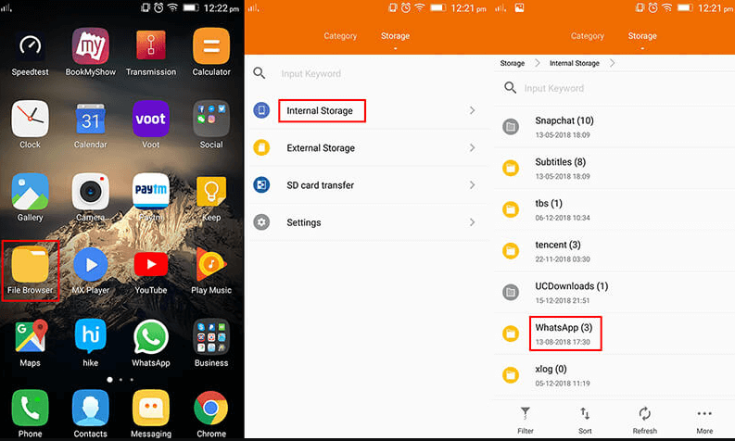Click SD card transfer blue icon
The height and width of the screenshot is (441, 735).
point(261,184)
